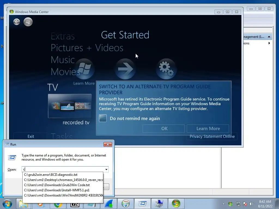Image resolution: width=279 pixels, height=209 pixels.
Task: Click Learn More in the dialog
Action: [x=208, y=128]
